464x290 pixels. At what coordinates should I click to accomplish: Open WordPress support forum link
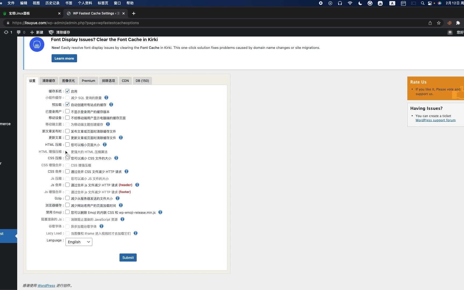436,120
